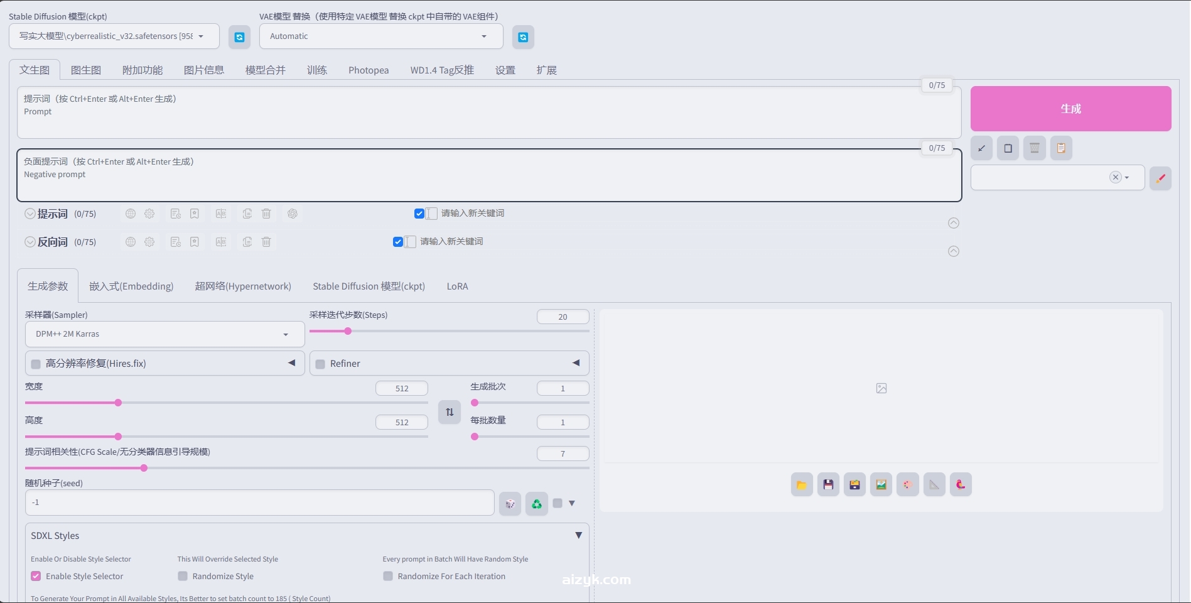Screen dimensions: 1191x603
Task: Refresh the Stable Diffusion checkpoint list
Action: pos(239,36)
